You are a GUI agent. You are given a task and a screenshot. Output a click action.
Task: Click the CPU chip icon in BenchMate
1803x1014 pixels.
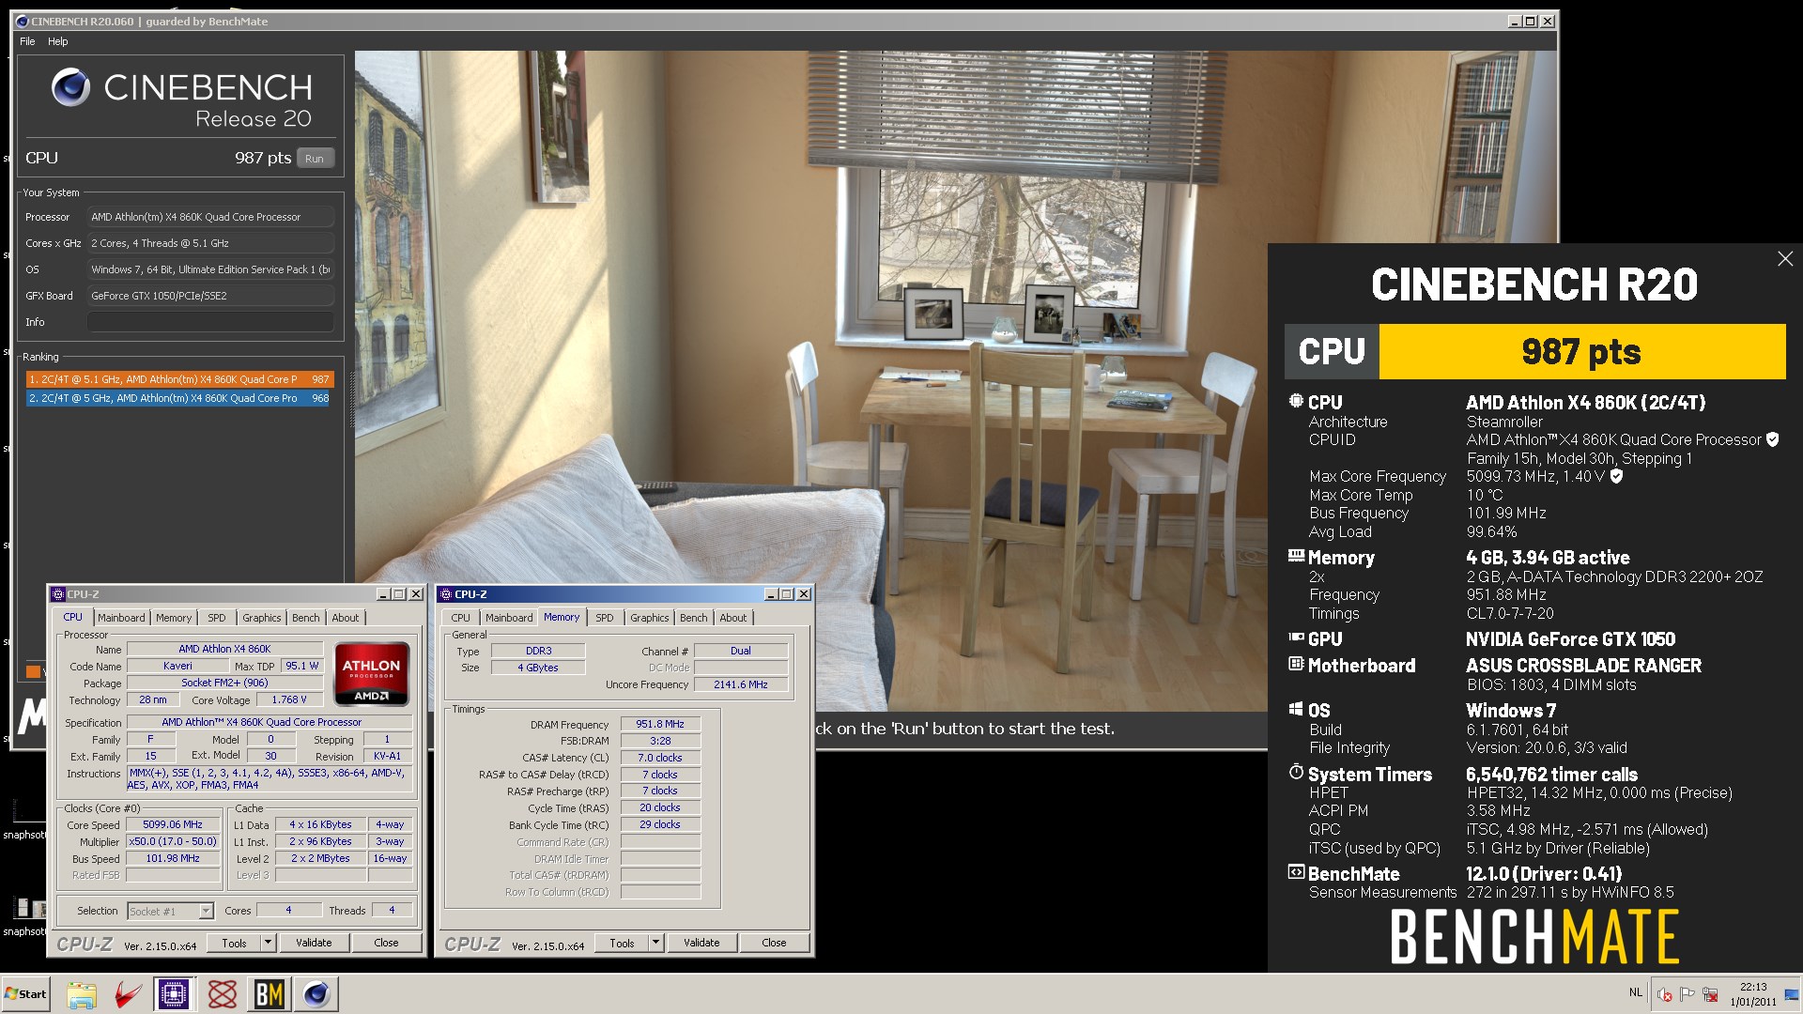[1296, 401]
